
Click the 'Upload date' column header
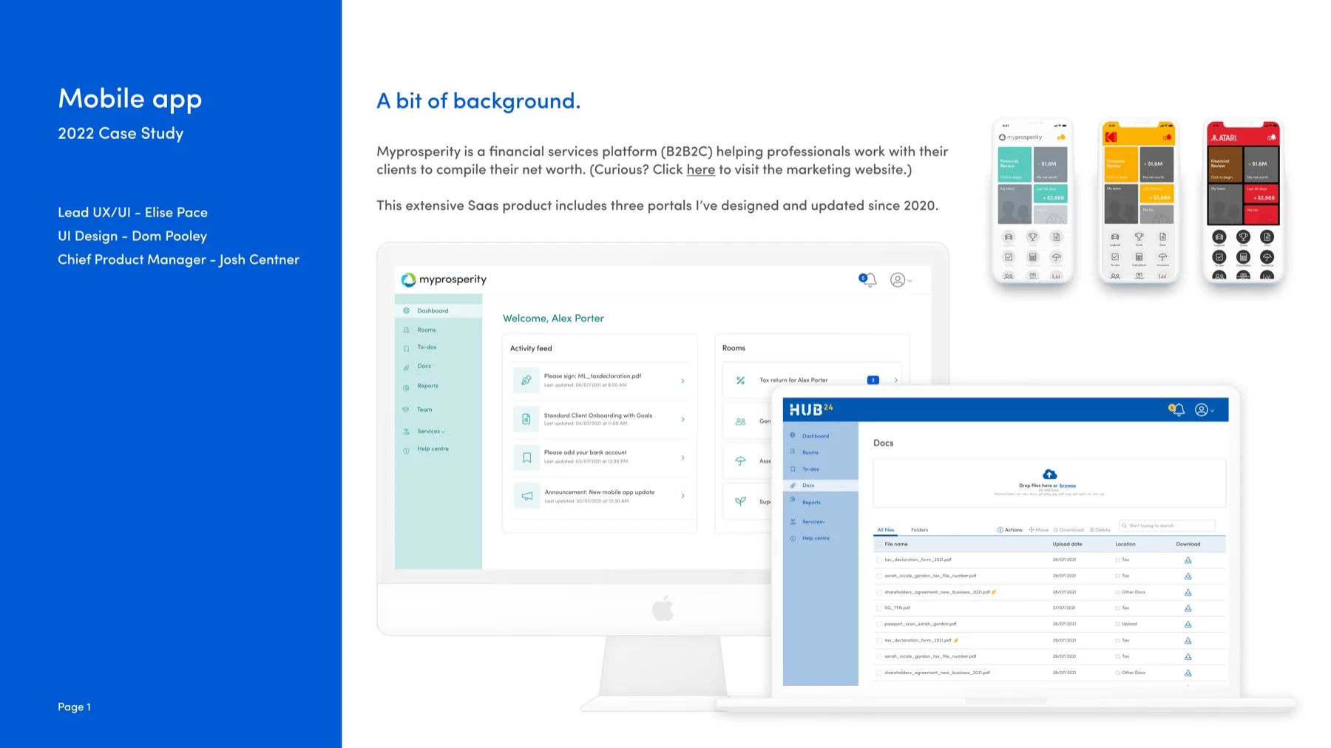[x=1067, y=544]
